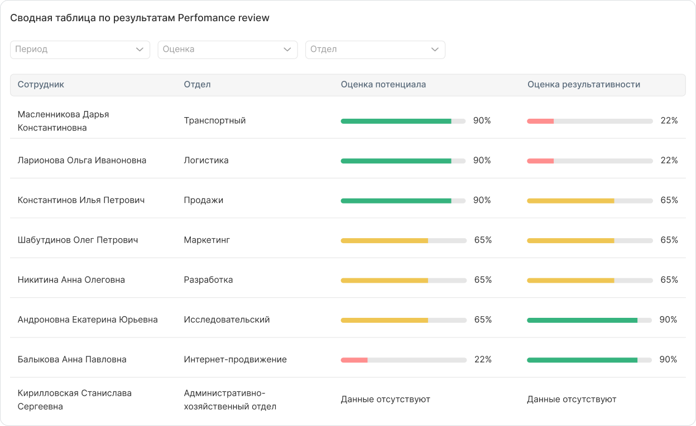The height and width of the screenshot is (426, 696).
Task: Click the Транспортный department cell
Action: click(215, 120)
